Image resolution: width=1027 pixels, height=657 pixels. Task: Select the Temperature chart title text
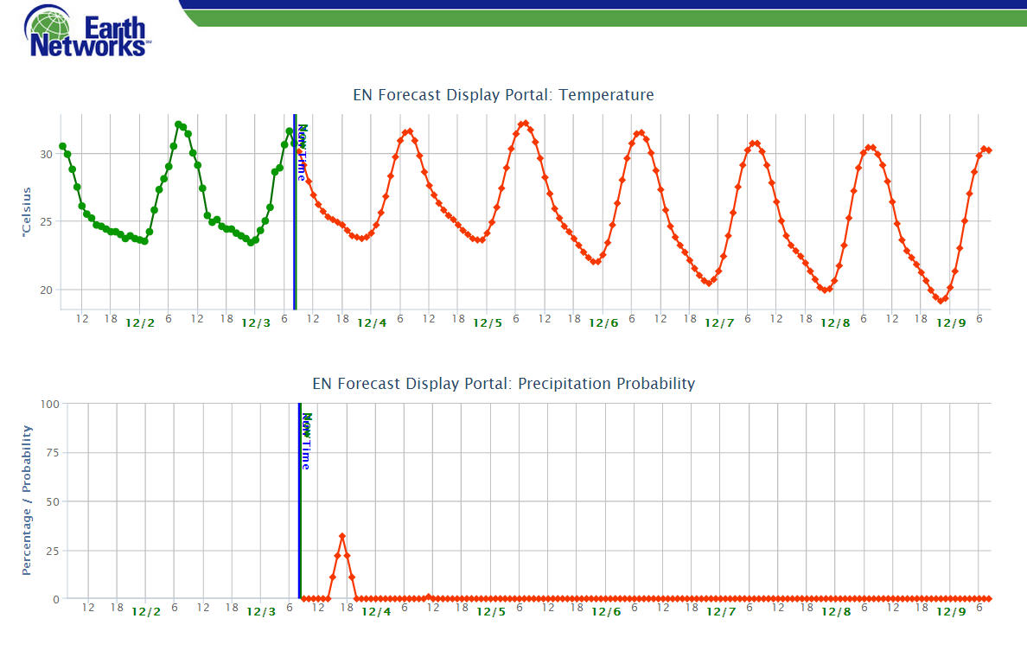(503, 95)
